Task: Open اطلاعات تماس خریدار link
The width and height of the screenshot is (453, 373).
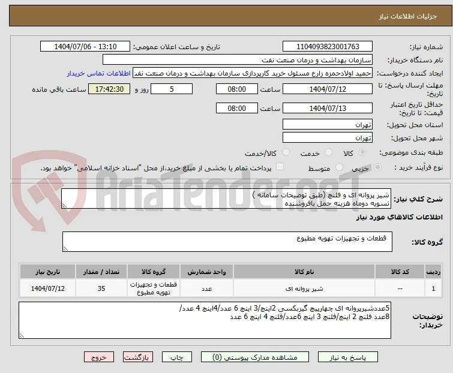Action: [x=99, y=73]
